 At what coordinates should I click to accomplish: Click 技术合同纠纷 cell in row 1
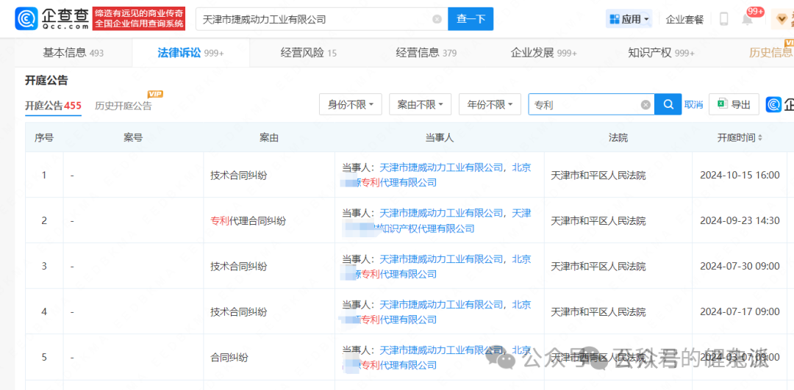pyautogui.click(x=238, y=175)
